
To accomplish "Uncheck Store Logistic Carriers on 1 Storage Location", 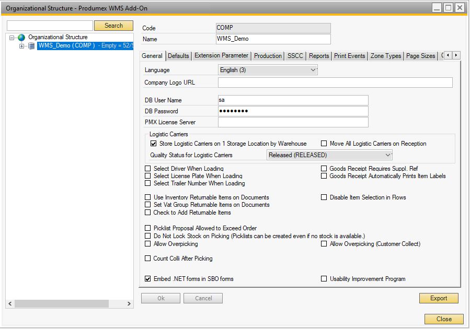I will pyautogui.click(x=154, y=144).
